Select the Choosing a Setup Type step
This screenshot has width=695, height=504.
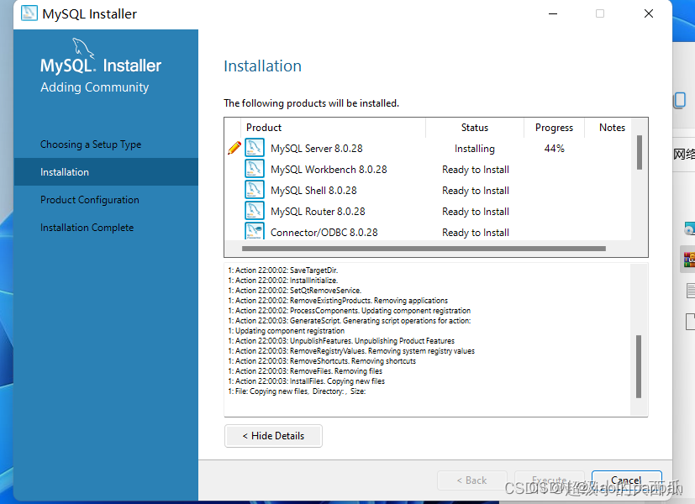coord(91,144)
